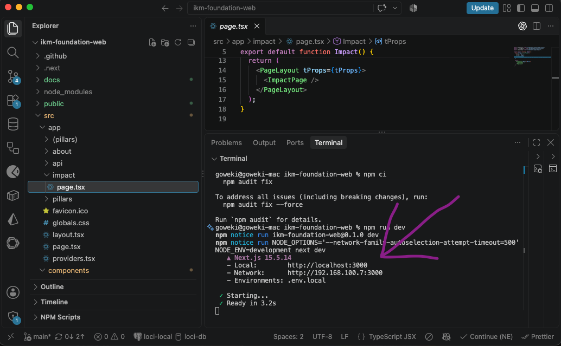Split the editor to the right
The width and height of the screenshot is (561, 346).
click(536, 26)
